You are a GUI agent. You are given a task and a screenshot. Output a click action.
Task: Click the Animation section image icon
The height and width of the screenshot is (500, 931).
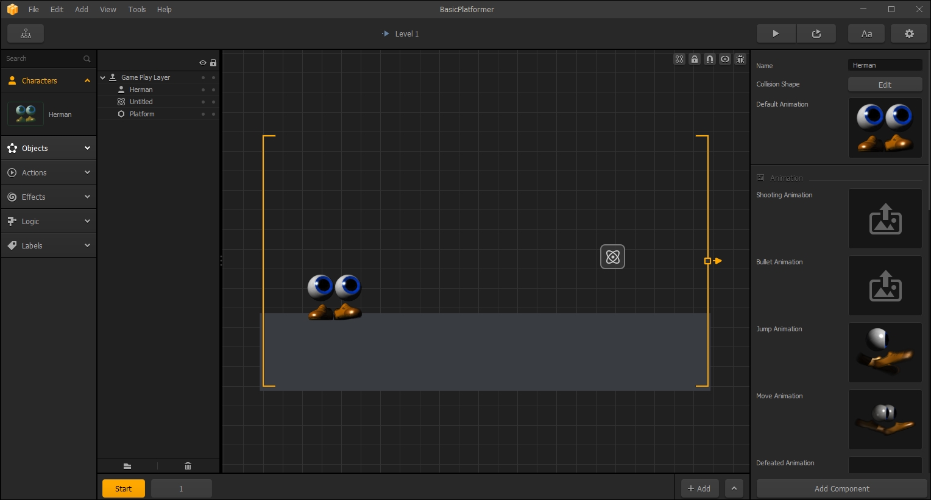760,178
